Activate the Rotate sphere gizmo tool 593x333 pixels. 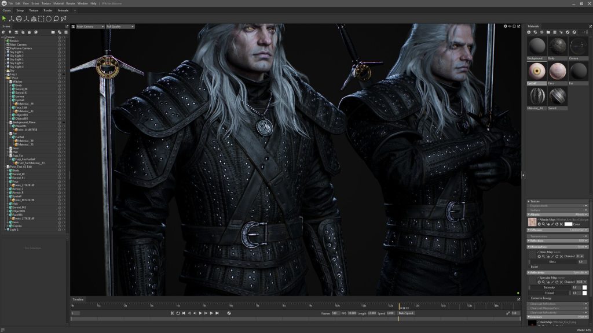[x=19, y=18]
